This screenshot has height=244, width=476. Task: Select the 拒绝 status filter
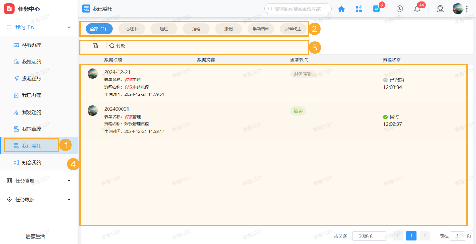click(x=196, y=29)
